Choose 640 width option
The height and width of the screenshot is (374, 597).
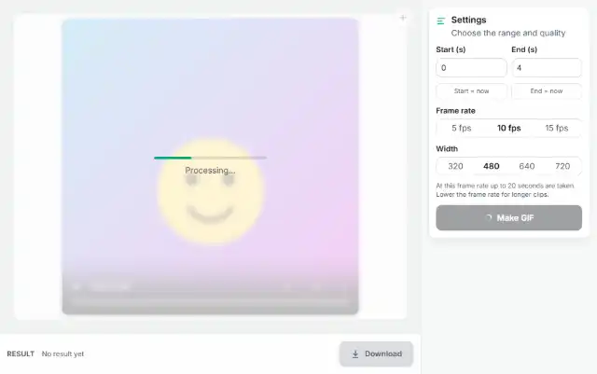click(x=527, y=166)
